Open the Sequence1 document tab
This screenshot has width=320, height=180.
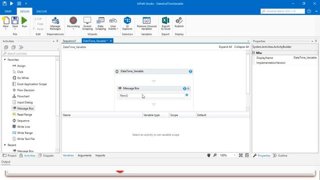coord(69,41)
